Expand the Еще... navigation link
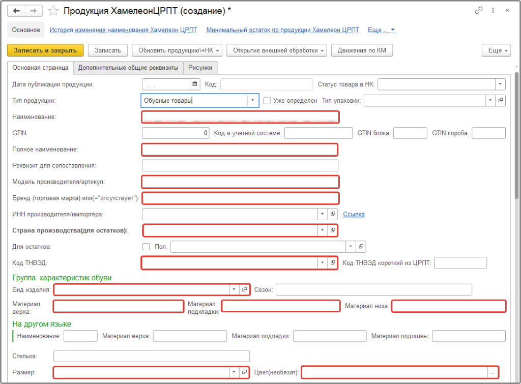521x384 pixels. click(x=382, y=30)
